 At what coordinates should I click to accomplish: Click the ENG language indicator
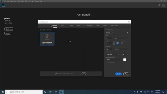tap(152, 92)
